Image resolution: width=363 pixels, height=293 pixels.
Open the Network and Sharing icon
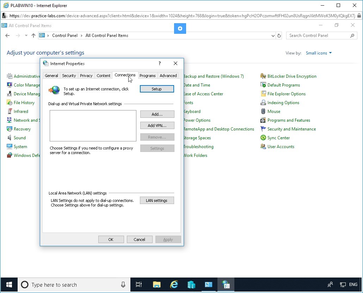click(10, 120)
